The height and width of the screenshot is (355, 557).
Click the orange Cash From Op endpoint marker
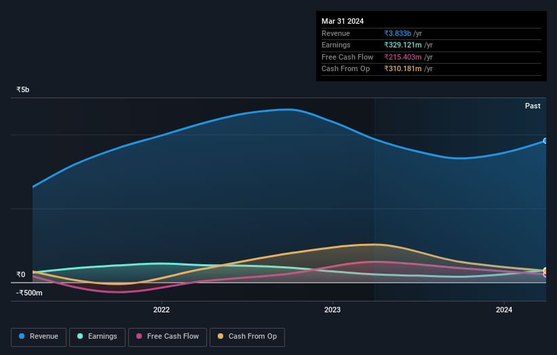coord(545,270)
